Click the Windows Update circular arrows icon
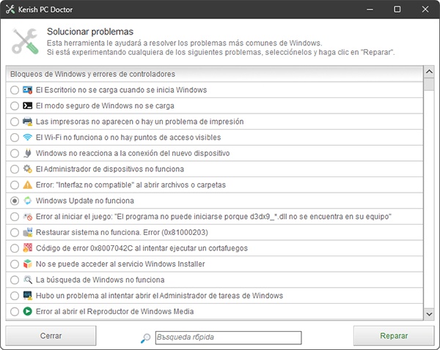The image size is (440, 350). 28,201
